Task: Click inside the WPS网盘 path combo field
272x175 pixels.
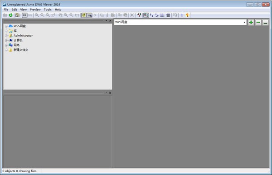Action: 180,22
